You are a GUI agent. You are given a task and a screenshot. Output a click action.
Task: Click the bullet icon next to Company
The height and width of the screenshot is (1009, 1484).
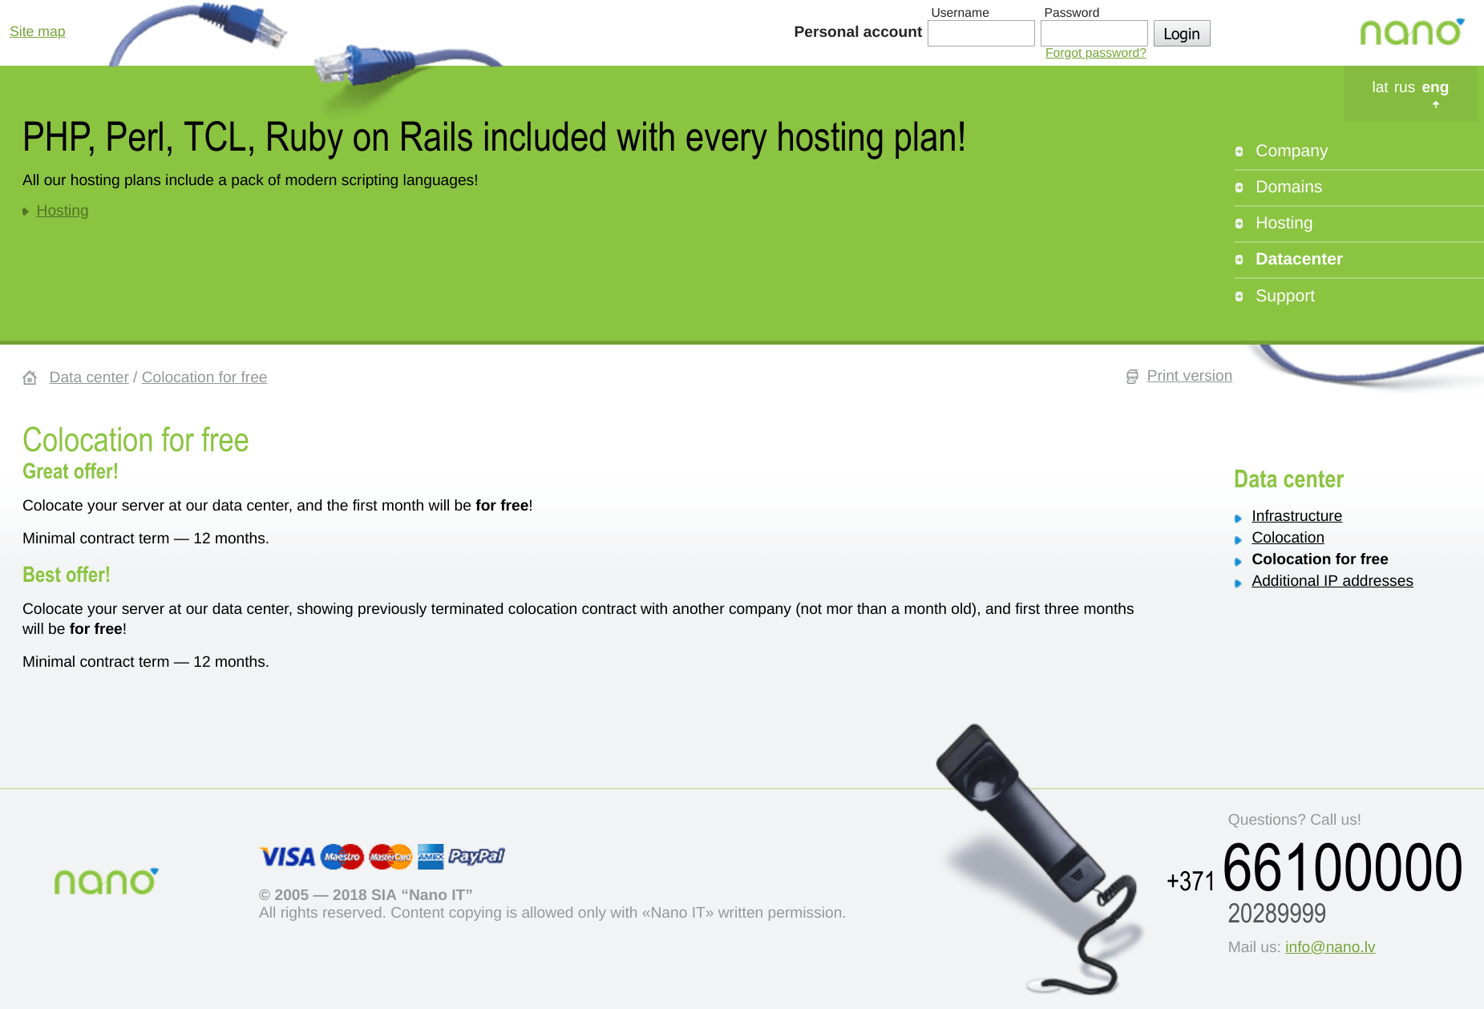tap(1239, 151)
